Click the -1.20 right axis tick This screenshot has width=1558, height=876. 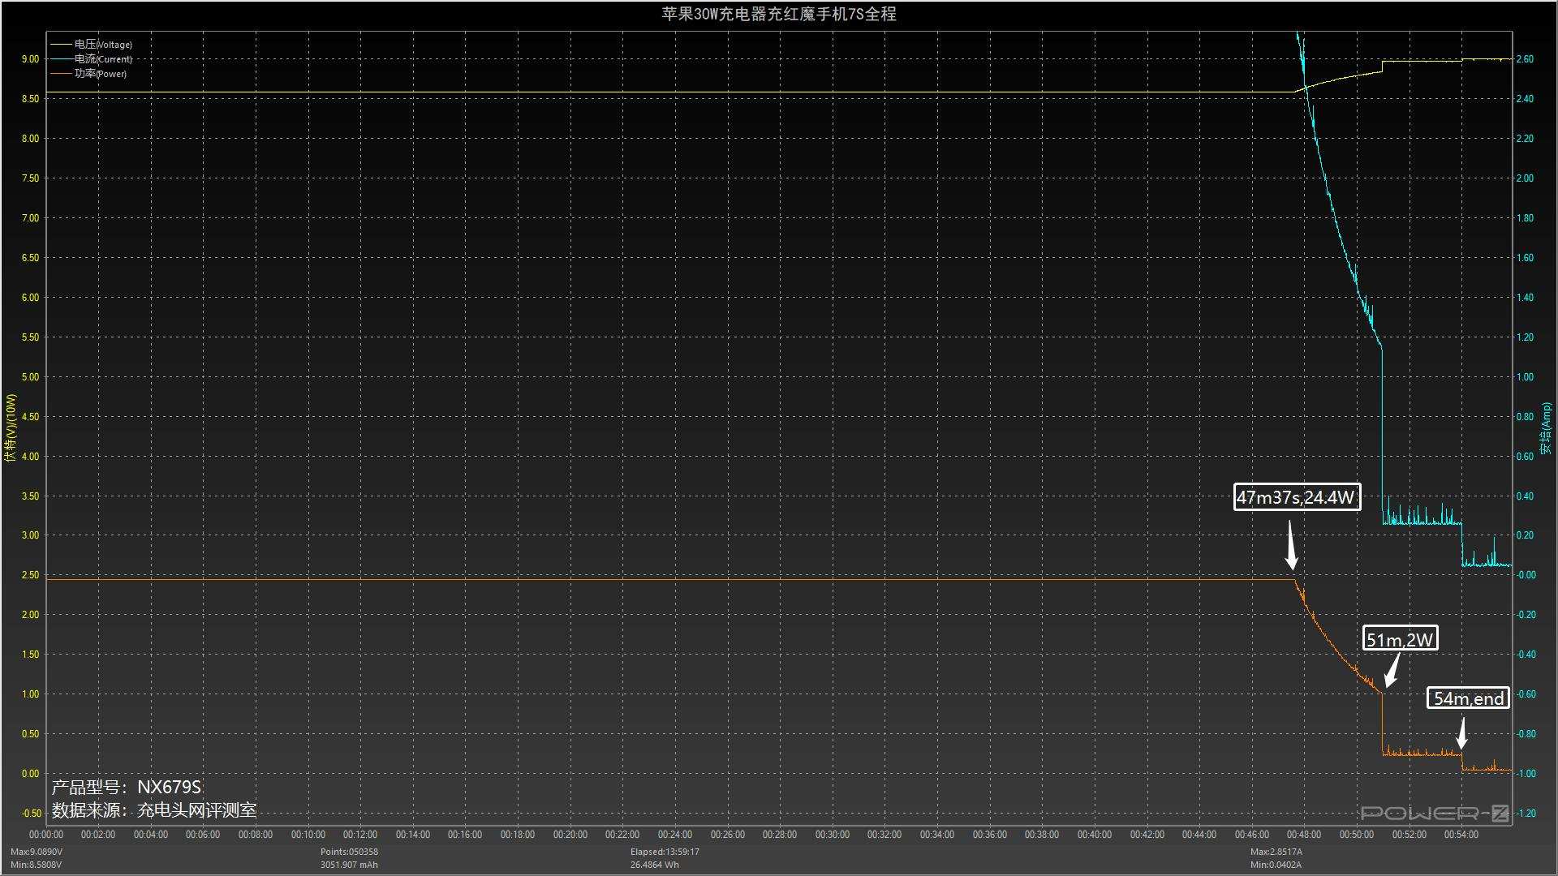click(1526, 814)
